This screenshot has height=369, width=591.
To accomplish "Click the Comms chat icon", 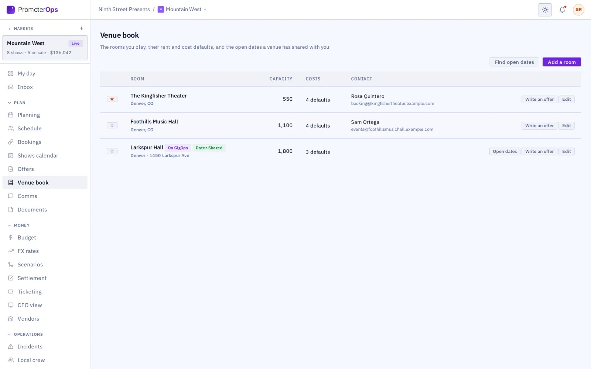I will point(11,196).
